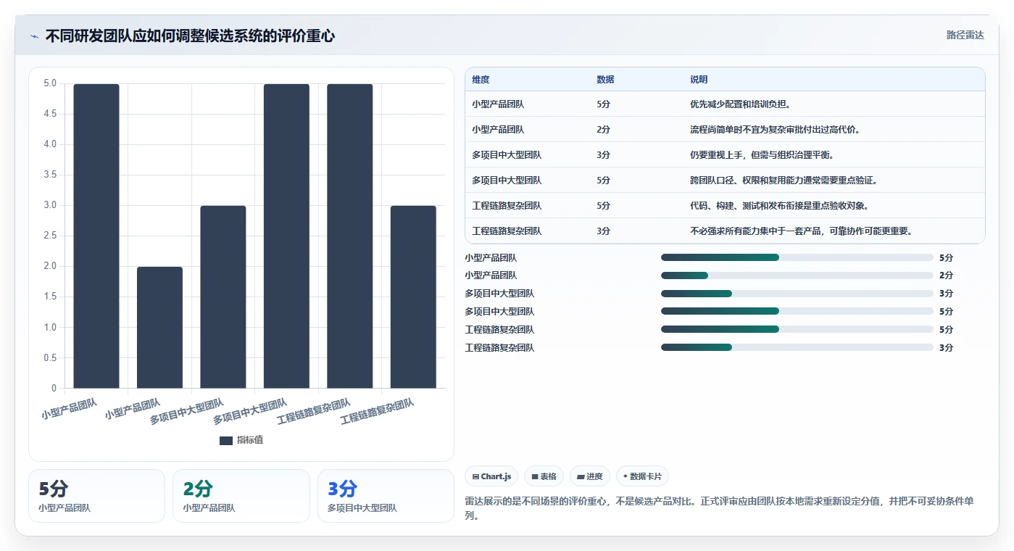Viewport: 1014px width, 551px height.
Task: Click the 指标值 legend label text
Action: click(x=250, y=440)
